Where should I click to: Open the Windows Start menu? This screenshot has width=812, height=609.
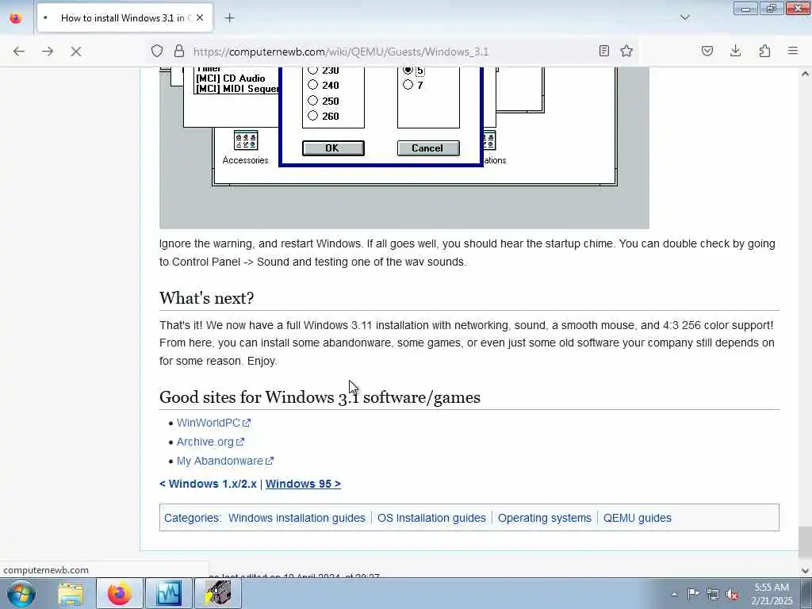point(21,593)
